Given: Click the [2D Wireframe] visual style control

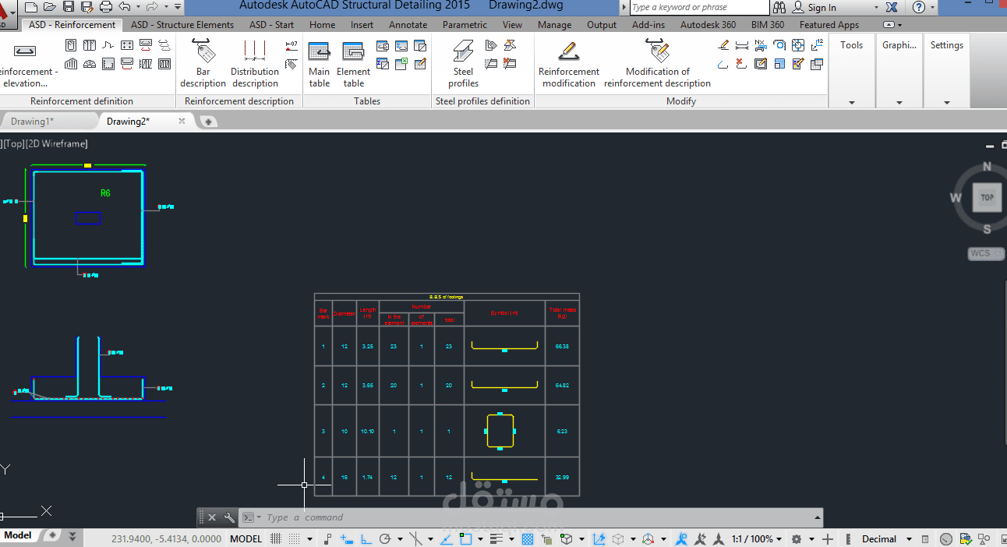Looking at the screenshot, I should tap(57, 143).
